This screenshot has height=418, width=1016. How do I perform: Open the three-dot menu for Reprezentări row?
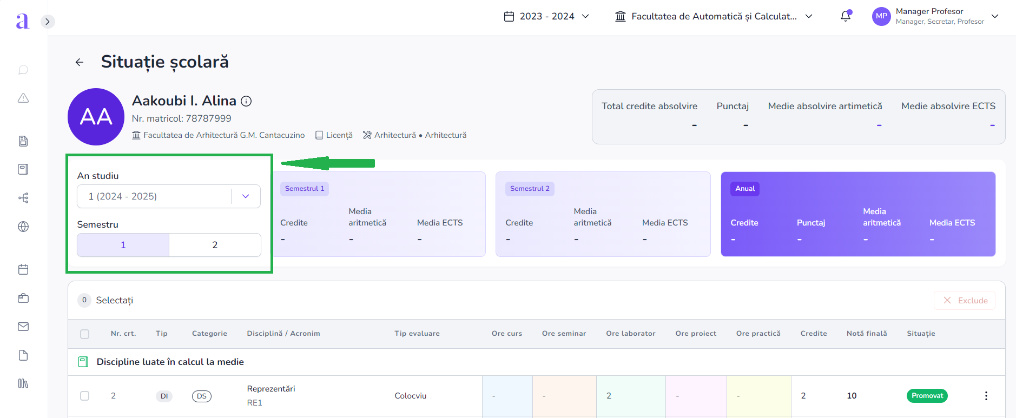pos(986,396)
